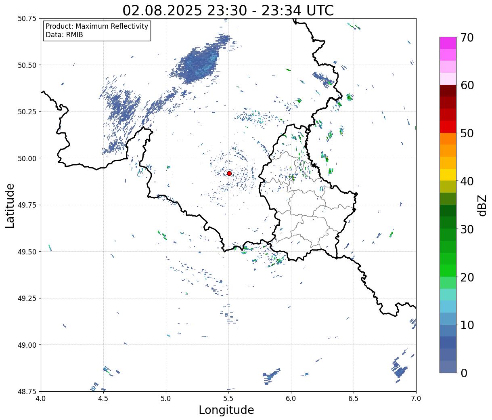Click the large blue echo near 50.50 latitude
This screenshot has width=492, height=420.
(199, 63)
